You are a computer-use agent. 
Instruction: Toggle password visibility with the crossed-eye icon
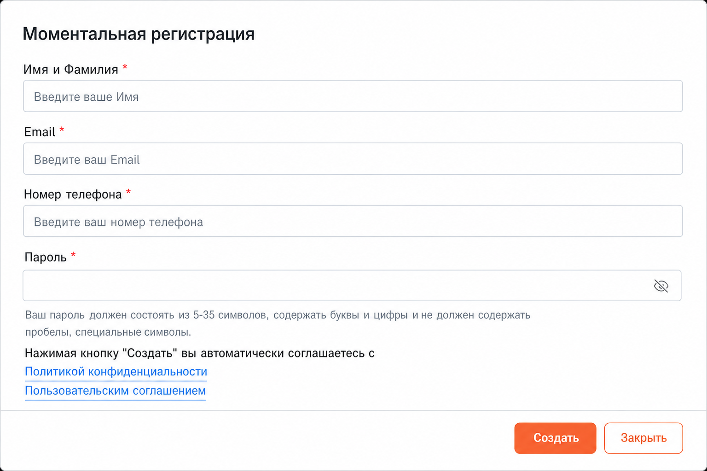coord(661,286)
